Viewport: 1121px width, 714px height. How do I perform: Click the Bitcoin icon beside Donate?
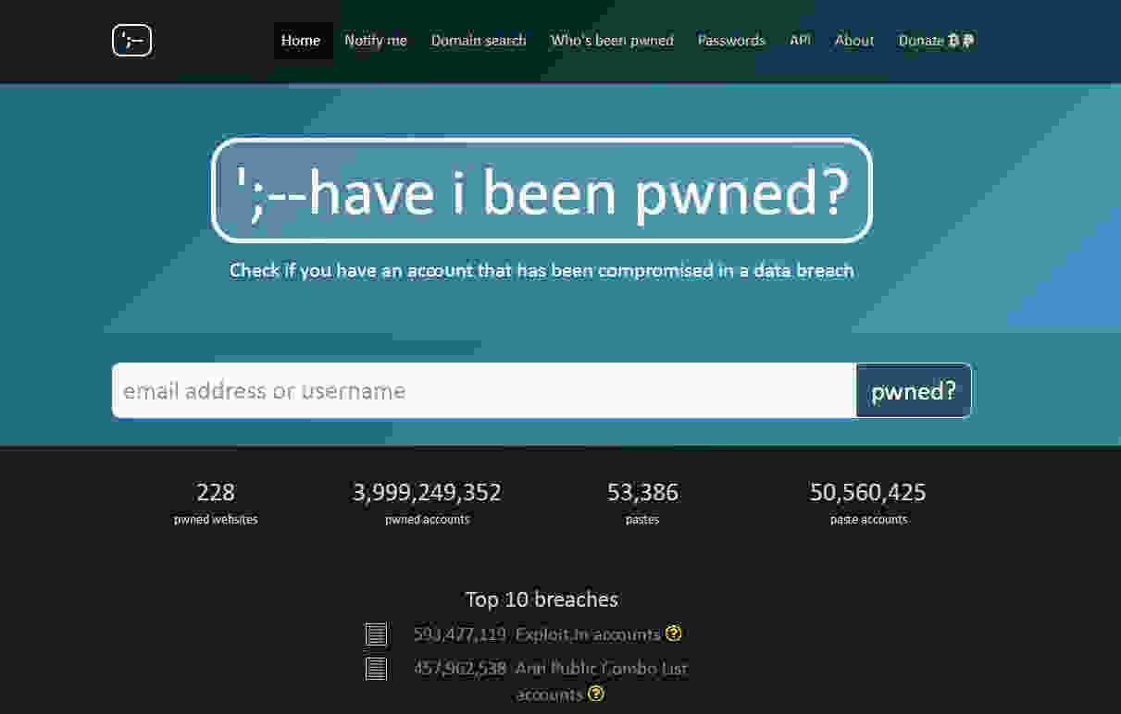pyautogui.click(x=953, y=41)
